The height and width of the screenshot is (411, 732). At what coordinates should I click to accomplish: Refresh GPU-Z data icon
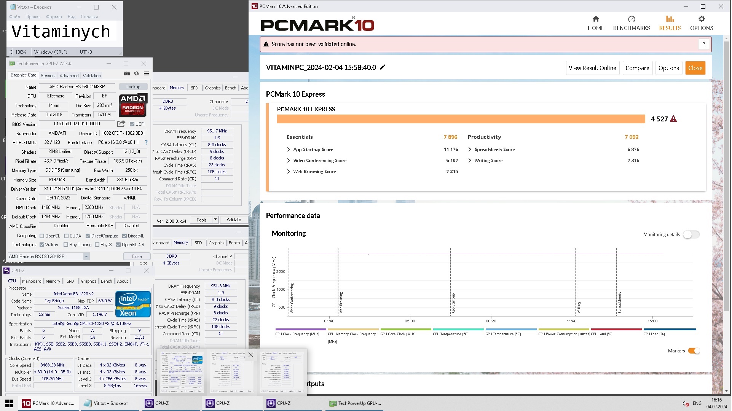(x=137, y=74)
